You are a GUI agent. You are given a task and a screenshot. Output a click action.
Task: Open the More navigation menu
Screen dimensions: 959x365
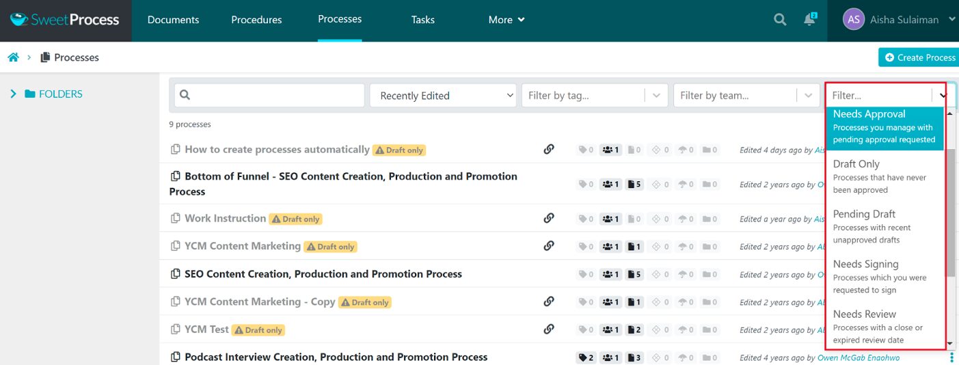coord(506,20)
